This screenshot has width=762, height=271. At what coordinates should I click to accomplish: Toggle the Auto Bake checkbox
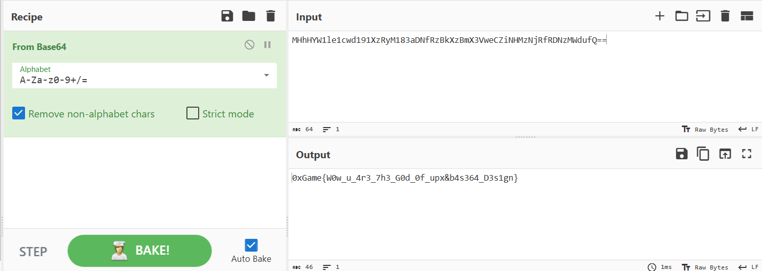pyautogui.click(x=251, y=245)
